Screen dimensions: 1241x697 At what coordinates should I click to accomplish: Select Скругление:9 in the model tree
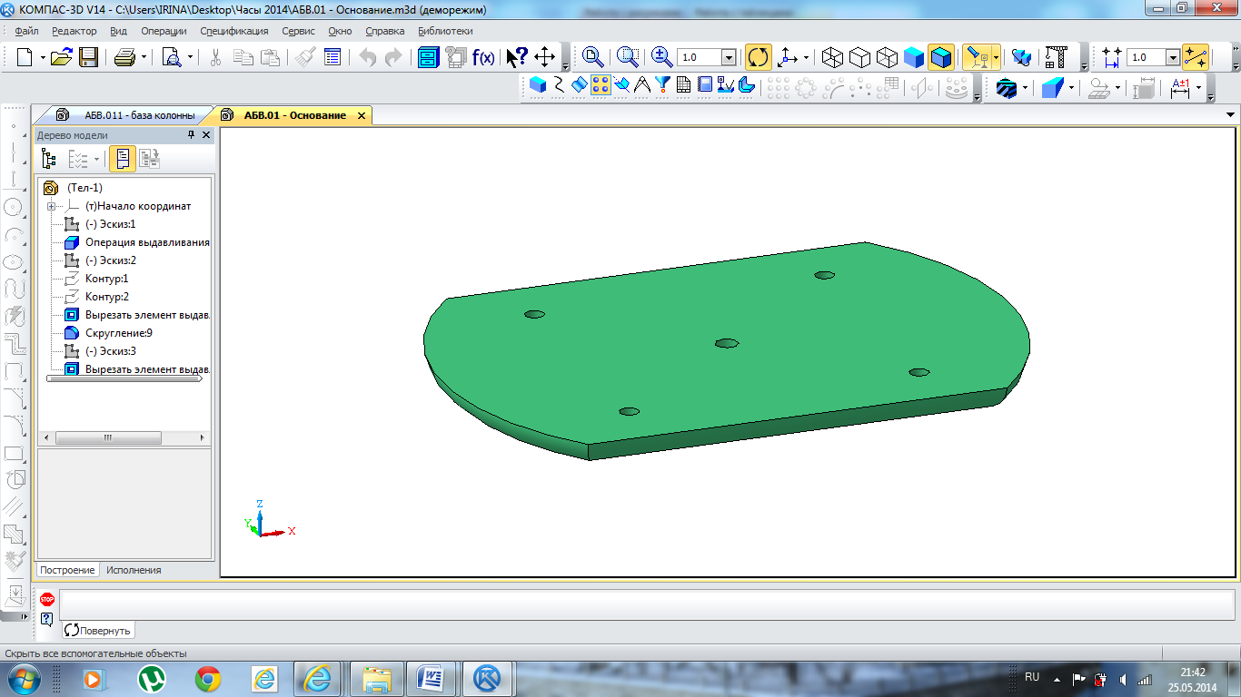[118, 333]
